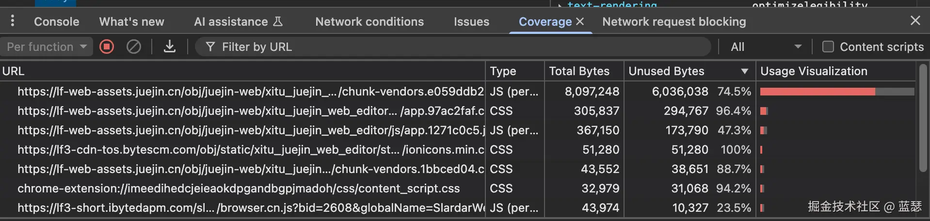The image size is (930, 221).
Task: Click AI assistance flask icon
Action: (x=278, y=21)
